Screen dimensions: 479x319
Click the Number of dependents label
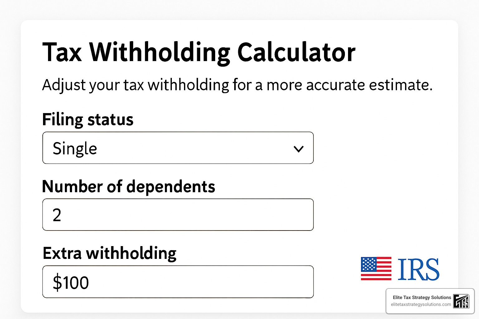point(128,187)
